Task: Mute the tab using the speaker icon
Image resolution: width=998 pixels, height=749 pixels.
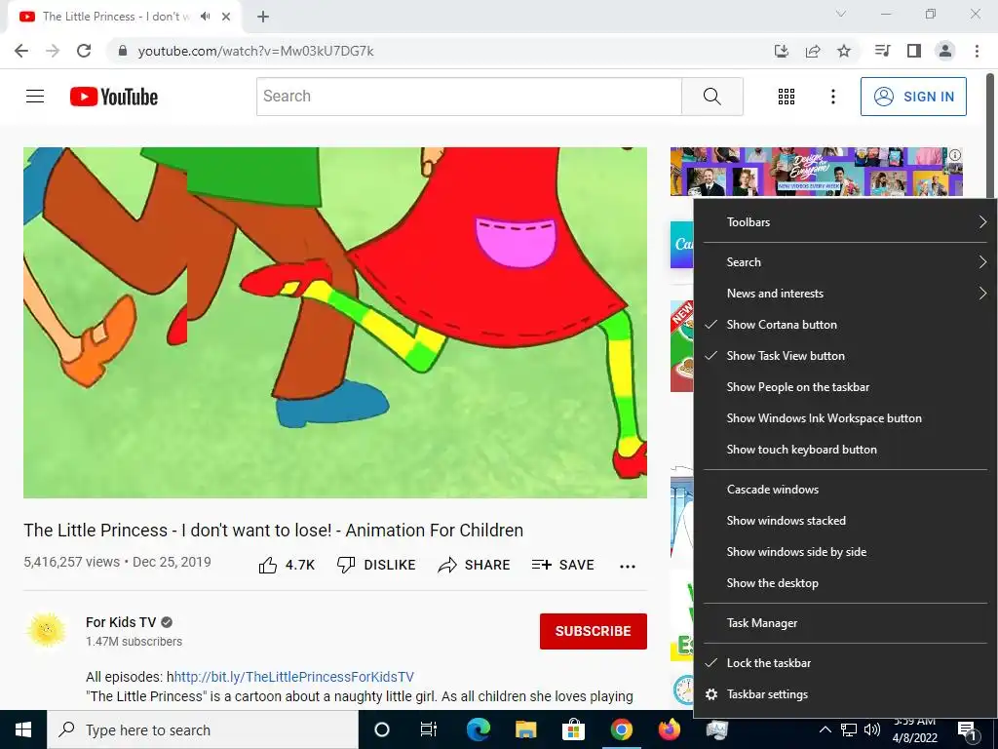Action: click(205, 17)
